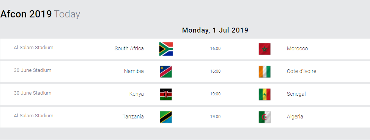This screenshot has width=370, height=140.
Task: Select the Namibia flag icon
Action: pos(166,72)
